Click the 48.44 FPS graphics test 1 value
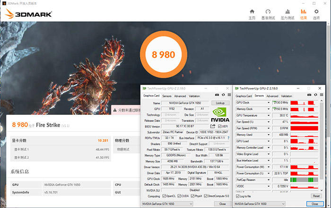331x208 pixels. click(103, 149)
